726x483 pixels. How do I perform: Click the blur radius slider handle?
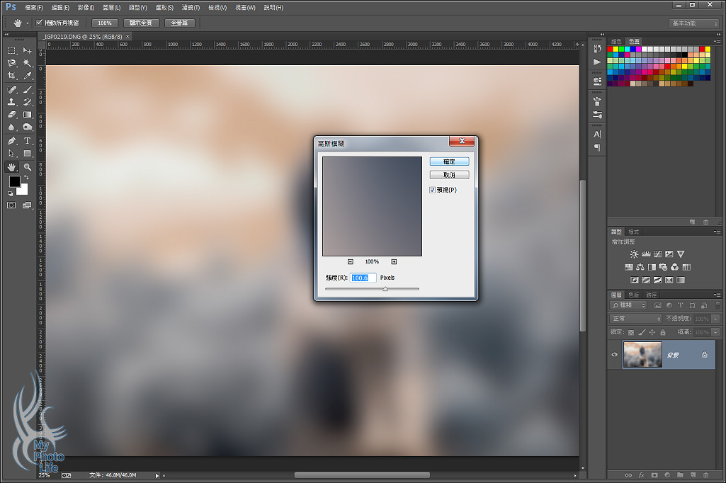click(385, 289)
